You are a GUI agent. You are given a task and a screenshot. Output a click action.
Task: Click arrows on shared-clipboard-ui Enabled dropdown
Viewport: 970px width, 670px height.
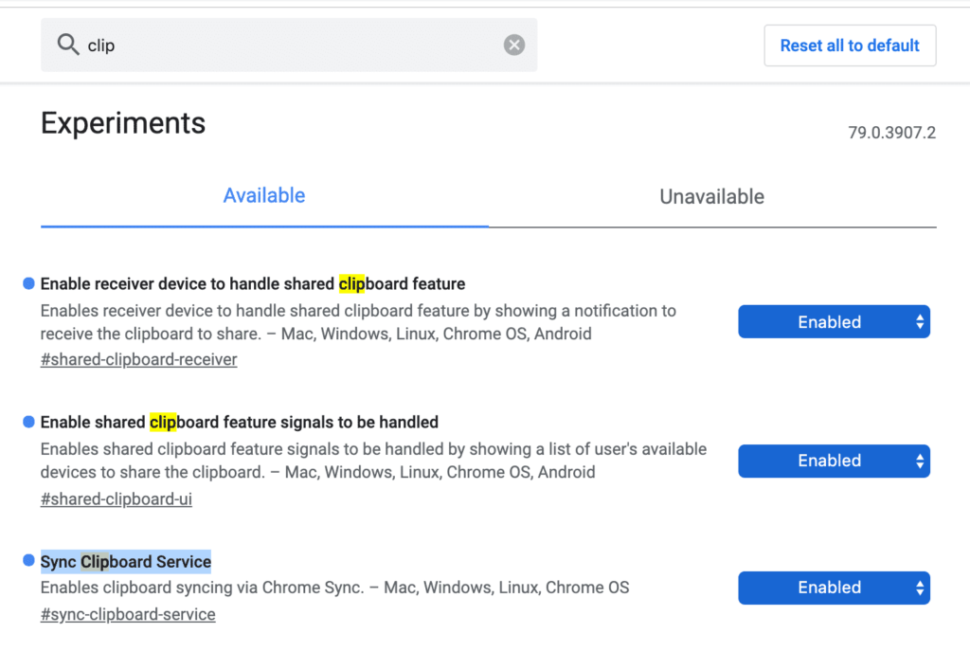click(920, 461)
